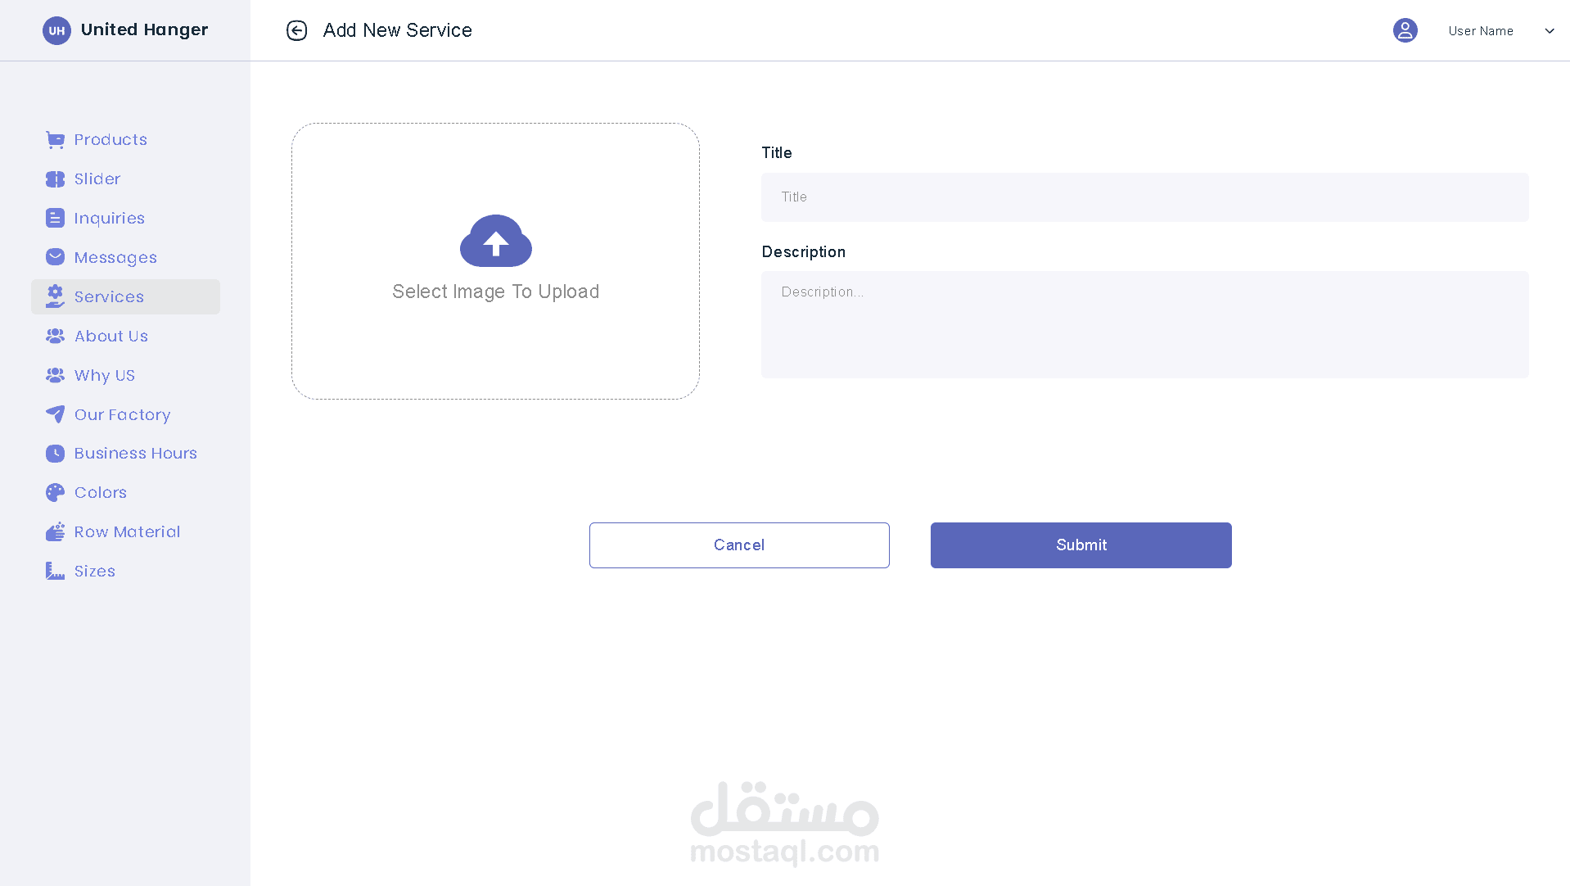Viewport: 1570px width, 886px height.
Task: Click the Add New Service heading
Action: pyautogui.click(x=397, y=30)
